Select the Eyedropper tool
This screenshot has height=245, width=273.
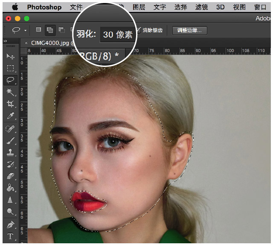[x=11, y=116]
